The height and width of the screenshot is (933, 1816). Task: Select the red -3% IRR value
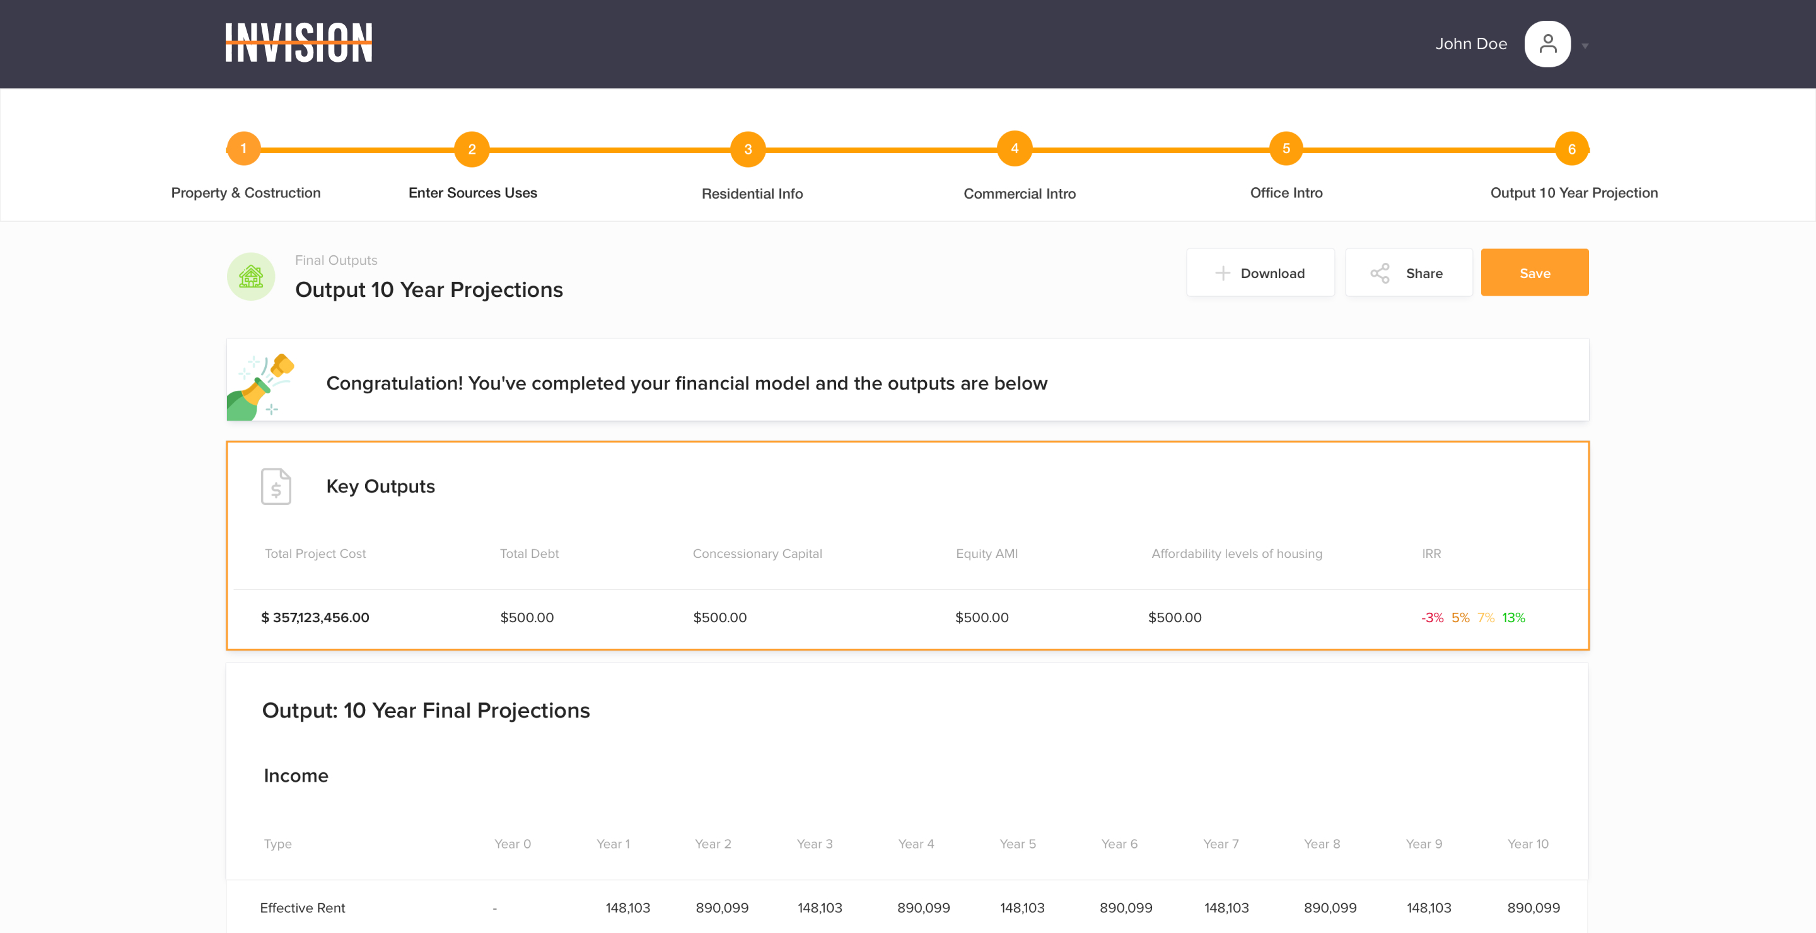click(1432, 618)
